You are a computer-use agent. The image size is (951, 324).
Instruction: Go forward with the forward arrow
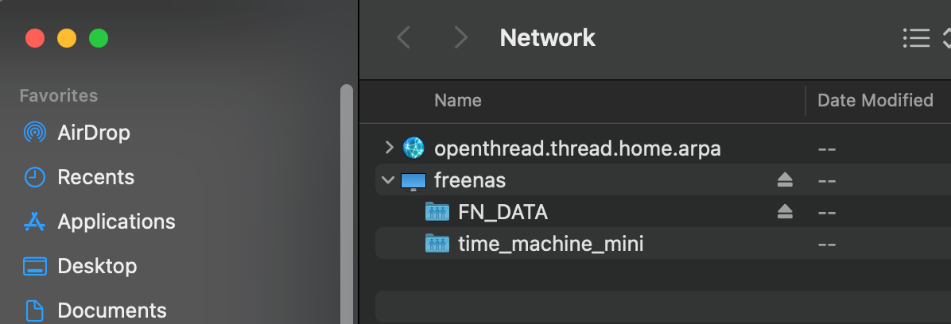click(461, 38)
